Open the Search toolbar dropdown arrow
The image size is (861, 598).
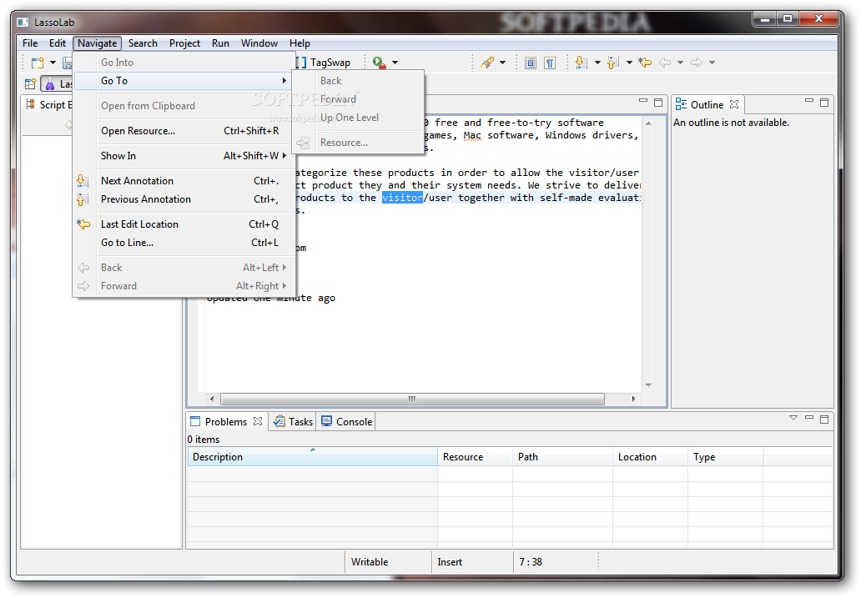502,63
